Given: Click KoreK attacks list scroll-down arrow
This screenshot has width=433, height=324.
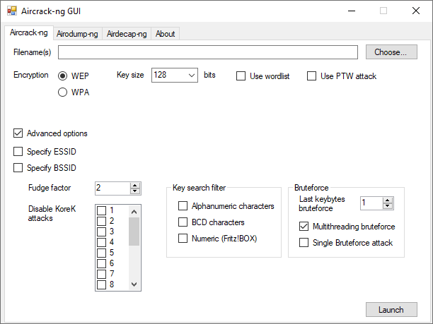Looking at the screenshot, I should (134, 284).
